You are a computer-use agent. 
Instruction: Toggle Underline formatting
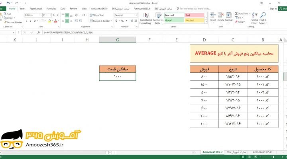[34, 21]
